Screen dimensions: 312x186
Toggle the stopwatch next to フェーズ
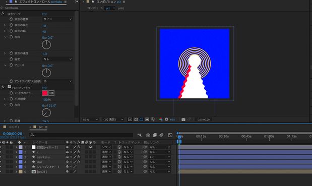point(11,65)
